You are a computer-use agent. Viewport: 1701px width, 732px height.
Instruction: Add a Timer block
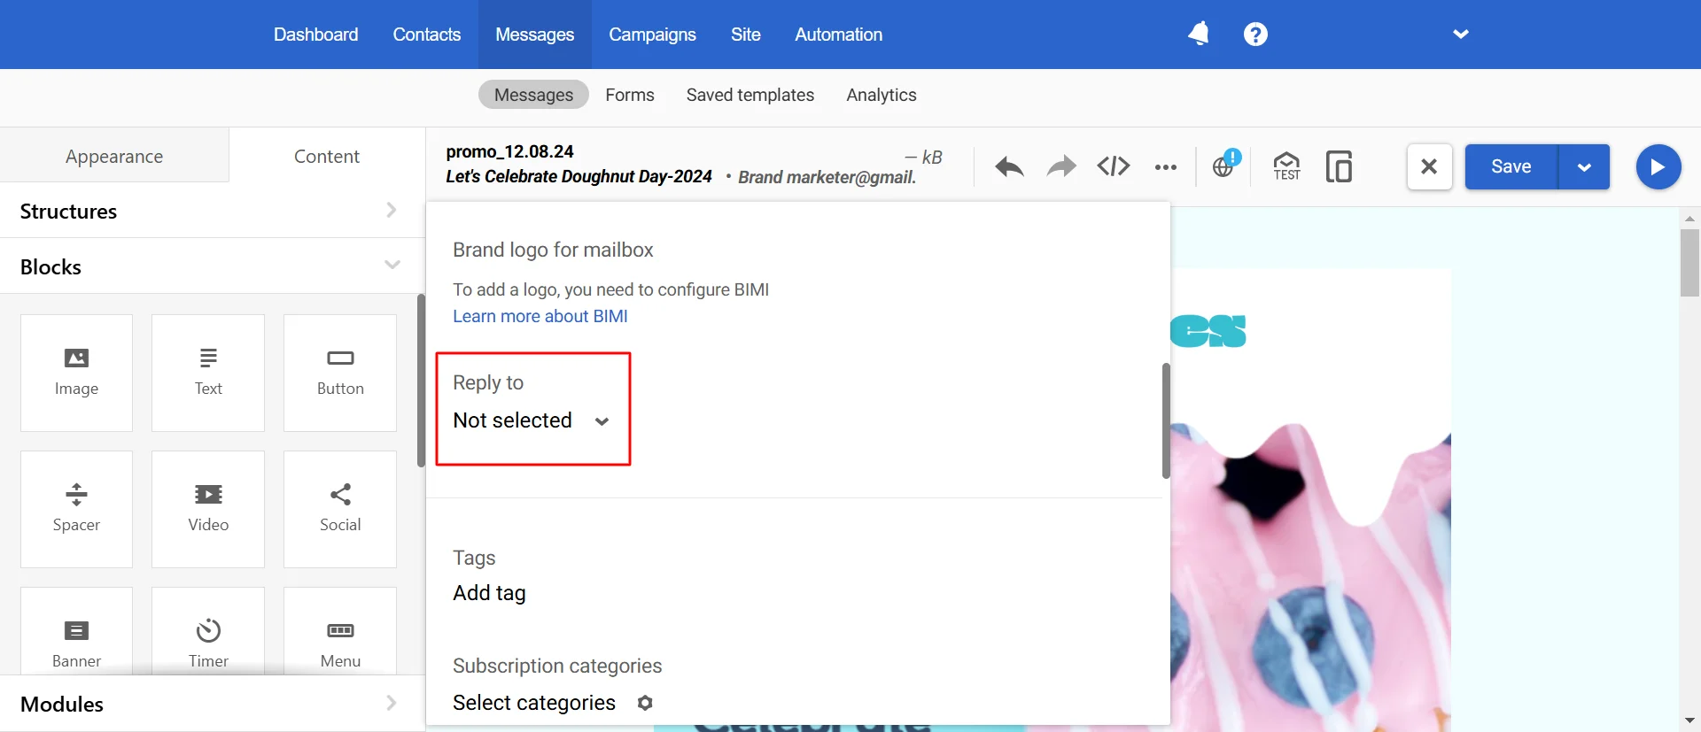[x=208, y=631]
